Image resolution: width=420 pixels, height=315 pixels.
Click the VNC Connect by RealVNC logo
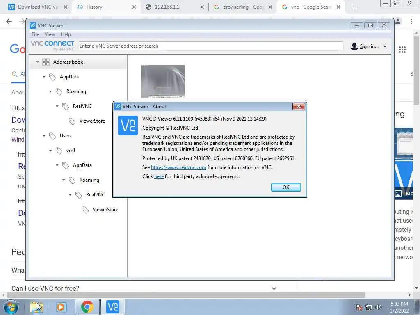pyautogui.click(x=52, y=46)
